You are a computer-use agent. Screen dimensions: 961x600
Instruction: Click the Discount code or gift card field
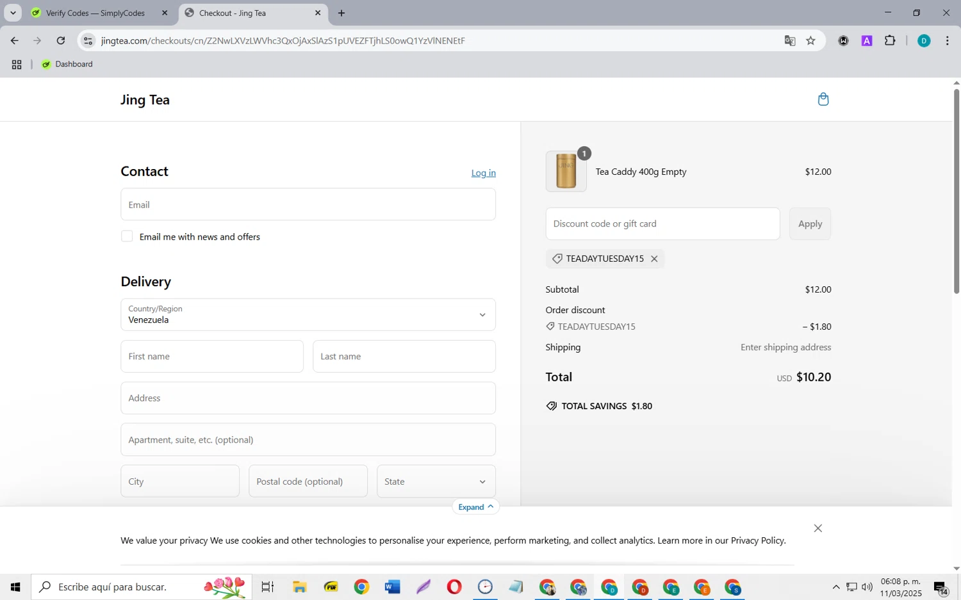(663, 223)
